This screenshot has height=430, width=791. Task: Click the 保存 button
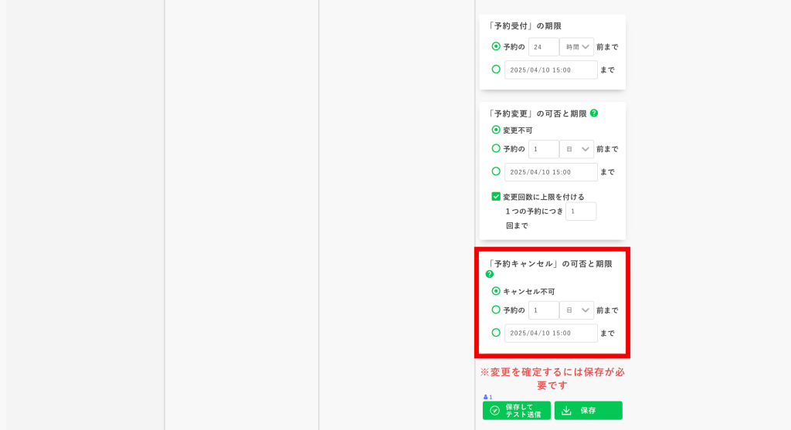tap(588, 411)
